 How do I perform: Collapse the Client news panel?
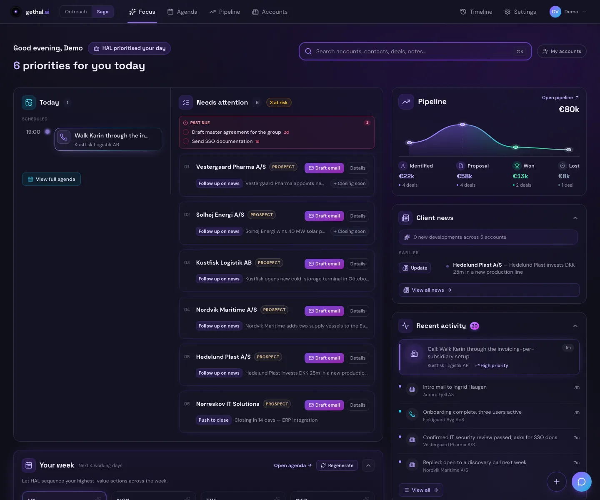(x=575, y=218)
